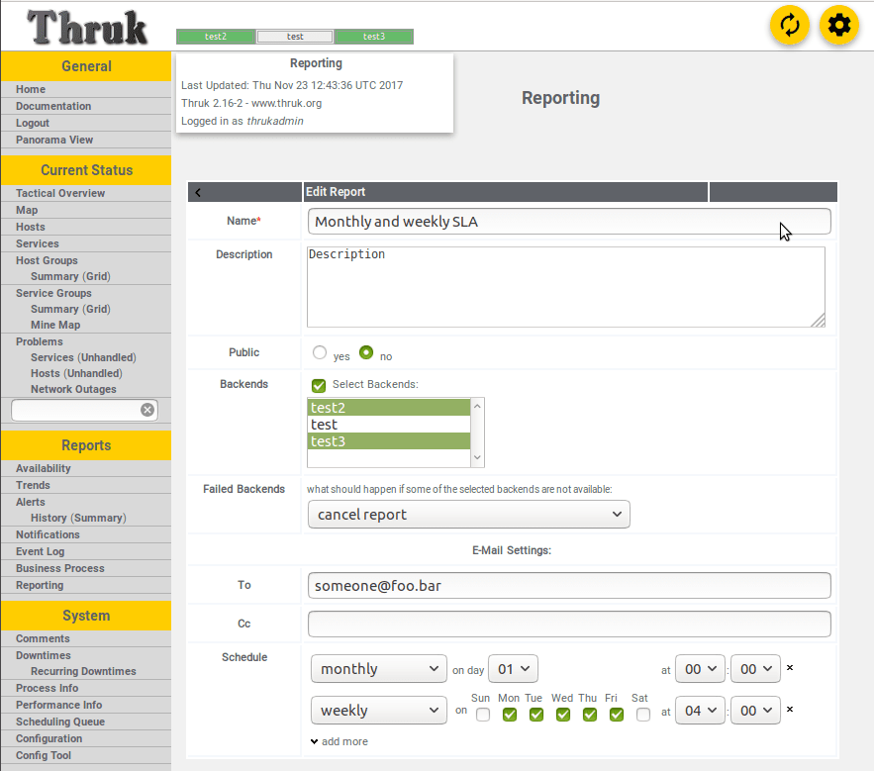Screen dimensions: 874x771
Task: Open Home in the sidebar
Action: (x=31, y=89)
